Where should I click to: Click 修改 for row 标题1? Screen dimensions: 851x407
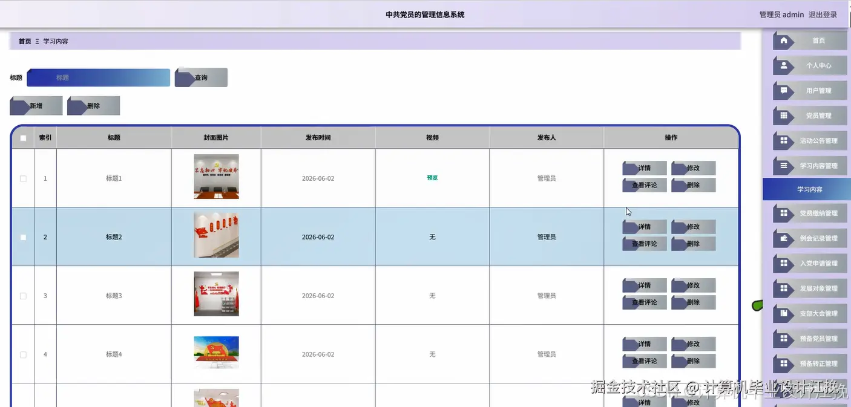pos(694,168)
